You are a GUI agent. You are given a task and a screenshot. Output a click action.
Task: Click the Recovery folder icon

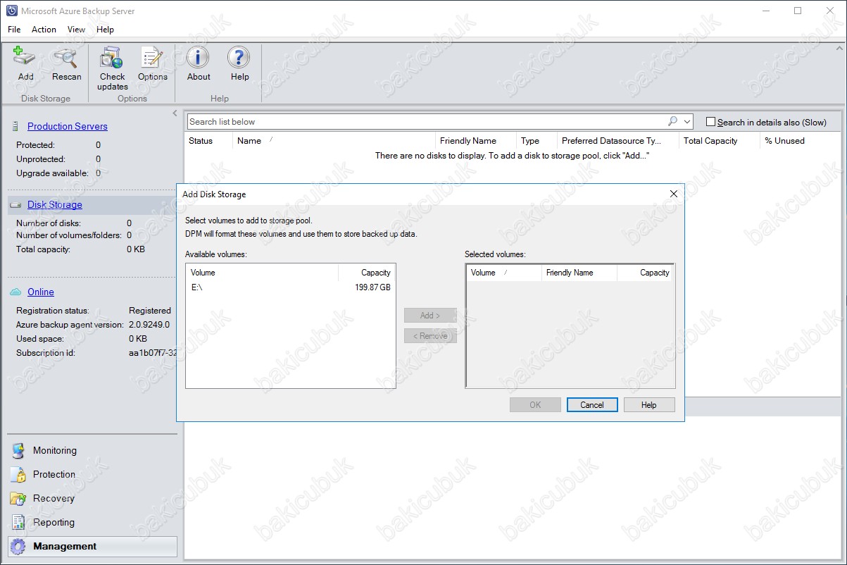tap(18, 499)
